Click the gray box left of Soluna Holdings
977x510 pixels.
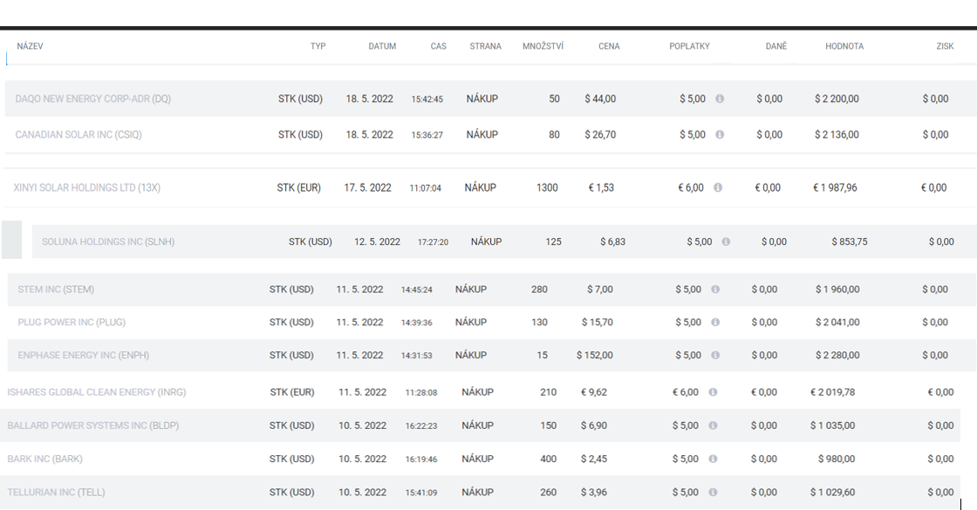pos(12,240)
